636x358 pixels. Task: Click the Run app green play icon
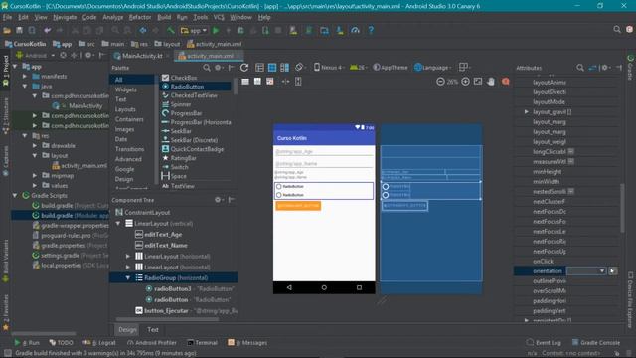pos(216,30)
